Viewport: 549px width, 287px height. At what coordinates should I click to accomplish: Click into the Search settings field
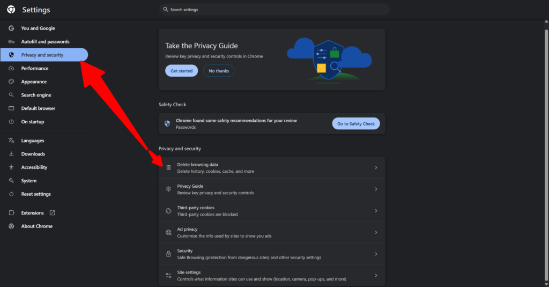(x=273, y=10)
